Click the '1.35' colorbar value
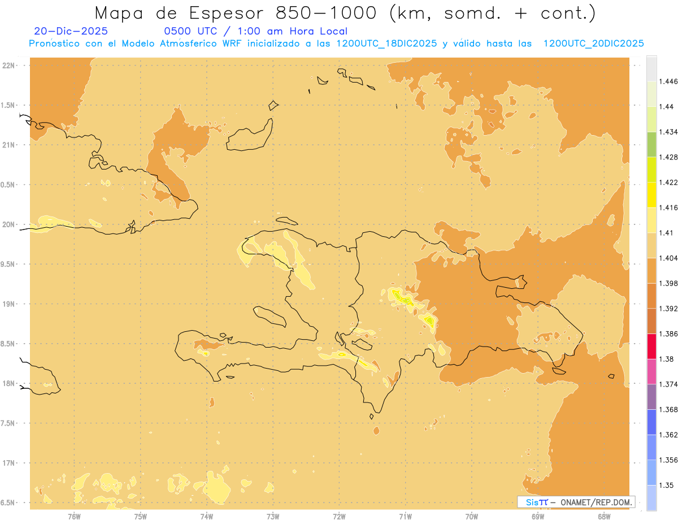Screen dimensions: 678x524 [667, 486]
